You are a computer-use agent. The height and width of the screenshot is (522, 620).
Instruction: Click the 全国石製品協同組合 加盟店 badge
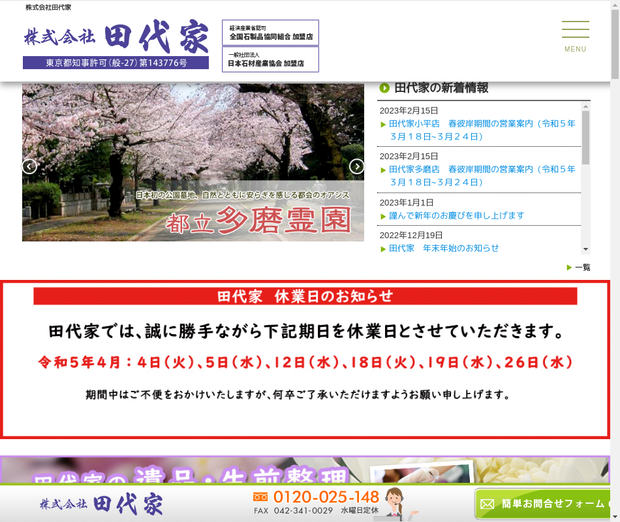point(270,33)
